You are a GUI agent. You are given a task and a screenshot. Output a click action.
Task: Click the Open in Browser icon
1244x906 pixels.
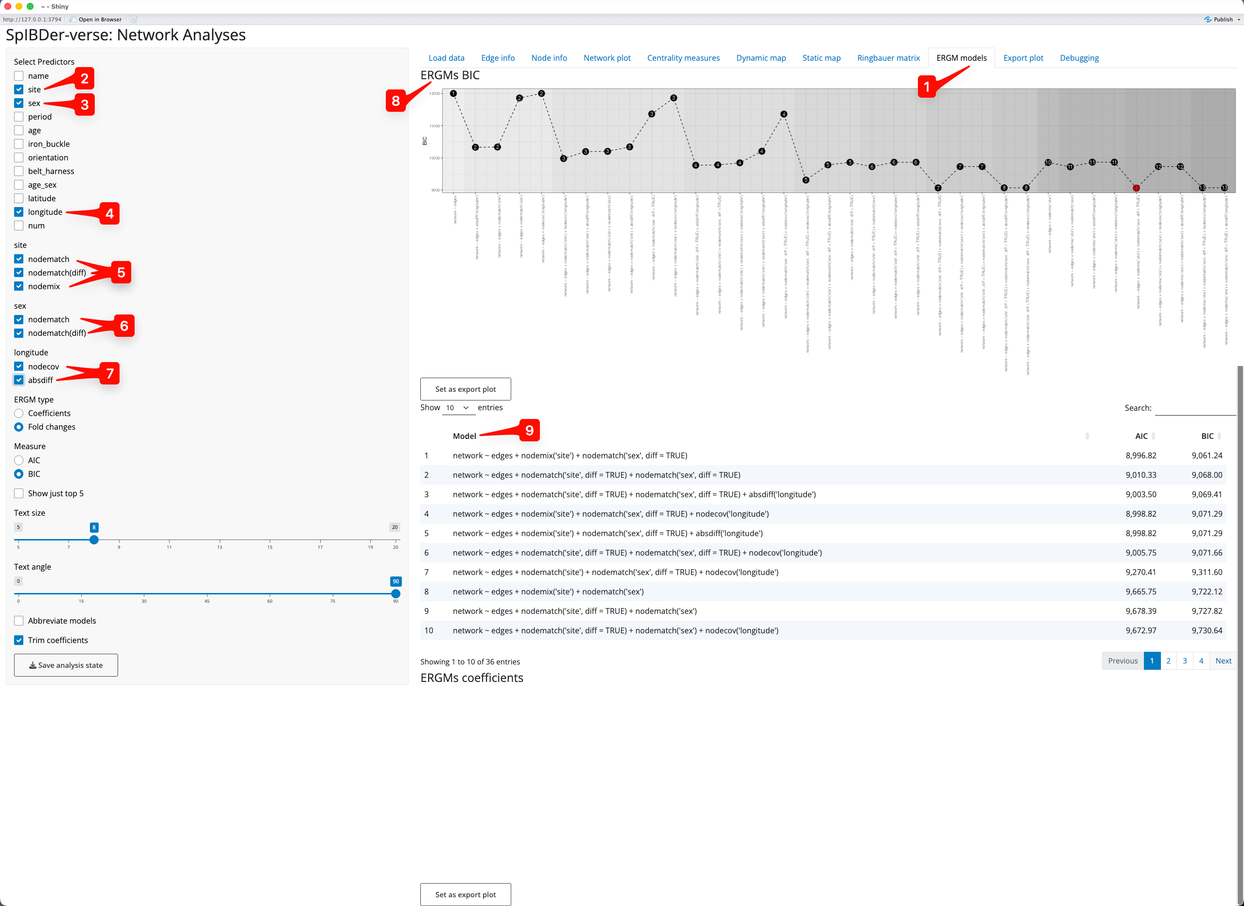click(73, 19)
